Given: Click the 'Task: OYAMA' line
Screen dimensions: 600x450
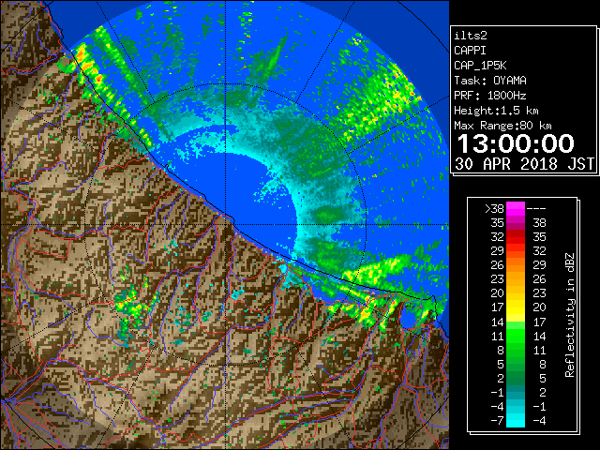Looking at the screenshot, I should [490, 81].
